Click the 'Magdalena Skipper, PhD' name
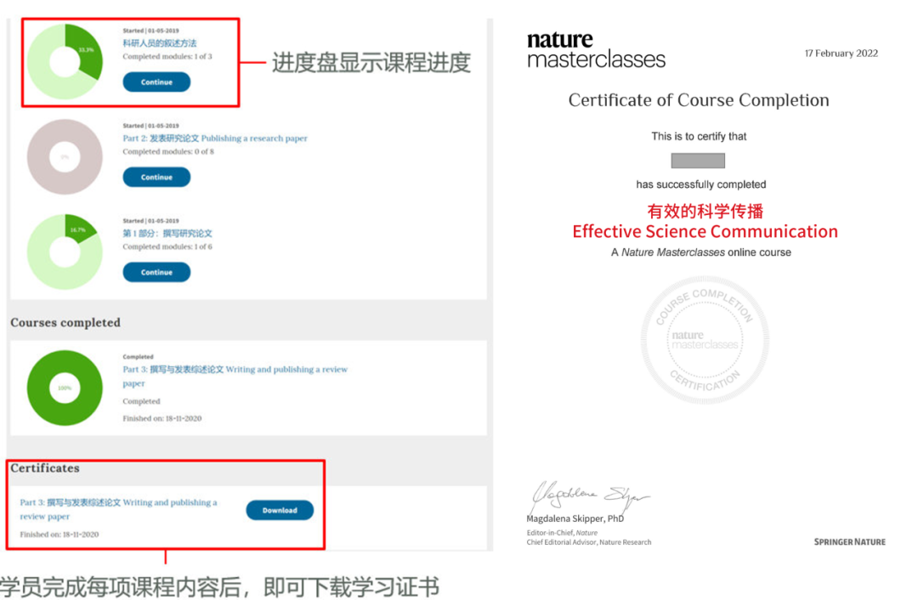Viewport: 918px width, 600px height. [x=575, y=518]
